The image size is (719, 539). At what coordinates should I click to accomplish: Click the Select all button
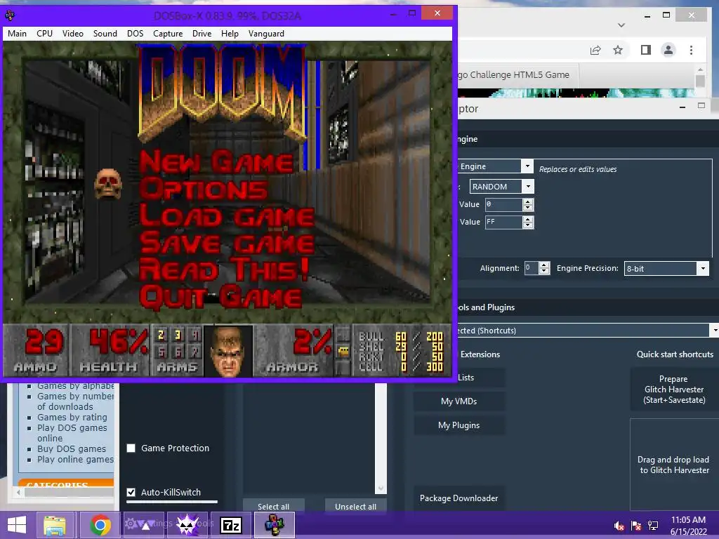click(x=273, y=507)
